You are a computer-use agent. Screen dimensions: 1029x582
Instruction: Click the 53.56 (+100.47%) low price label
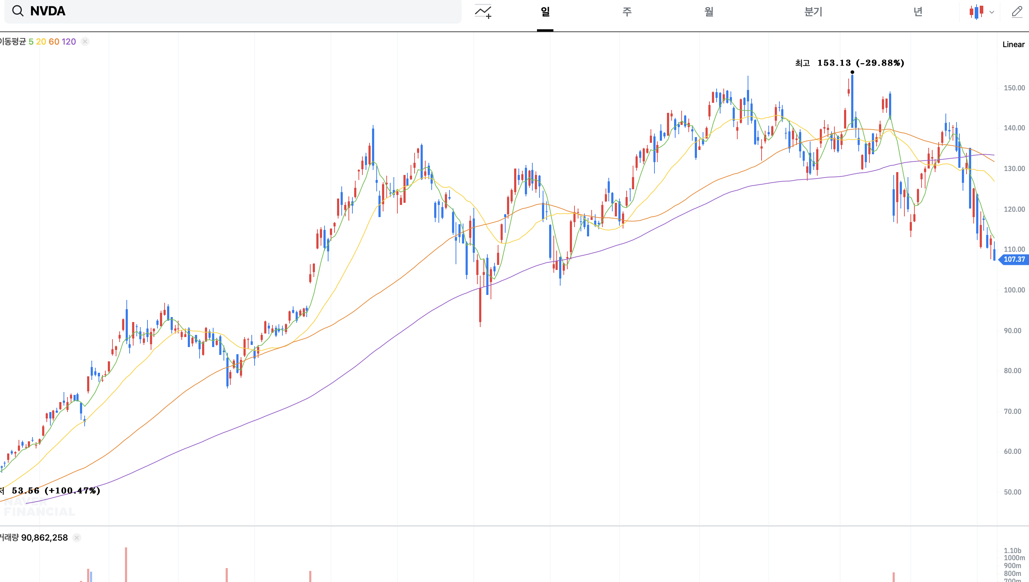(56, 491)
